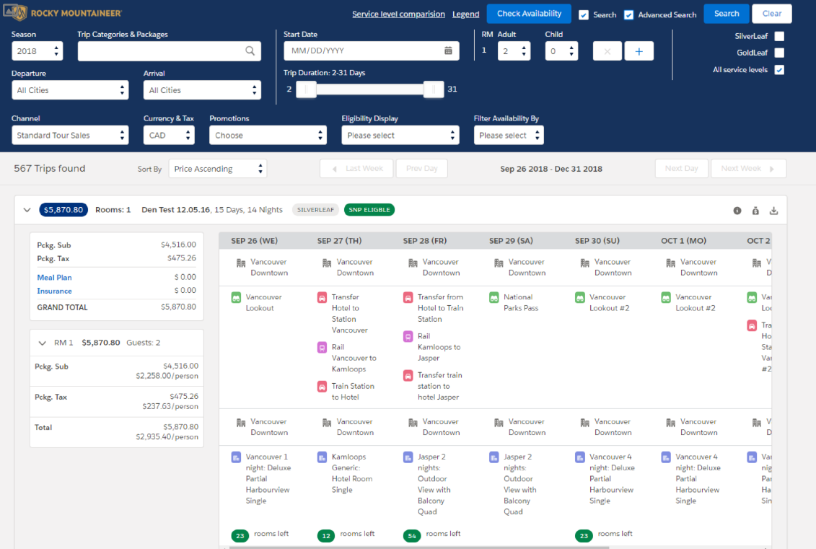Open the Meal Plan link
Image resolution: width=816 pixels, height=549 pixels.
click(x=54, y=277)
